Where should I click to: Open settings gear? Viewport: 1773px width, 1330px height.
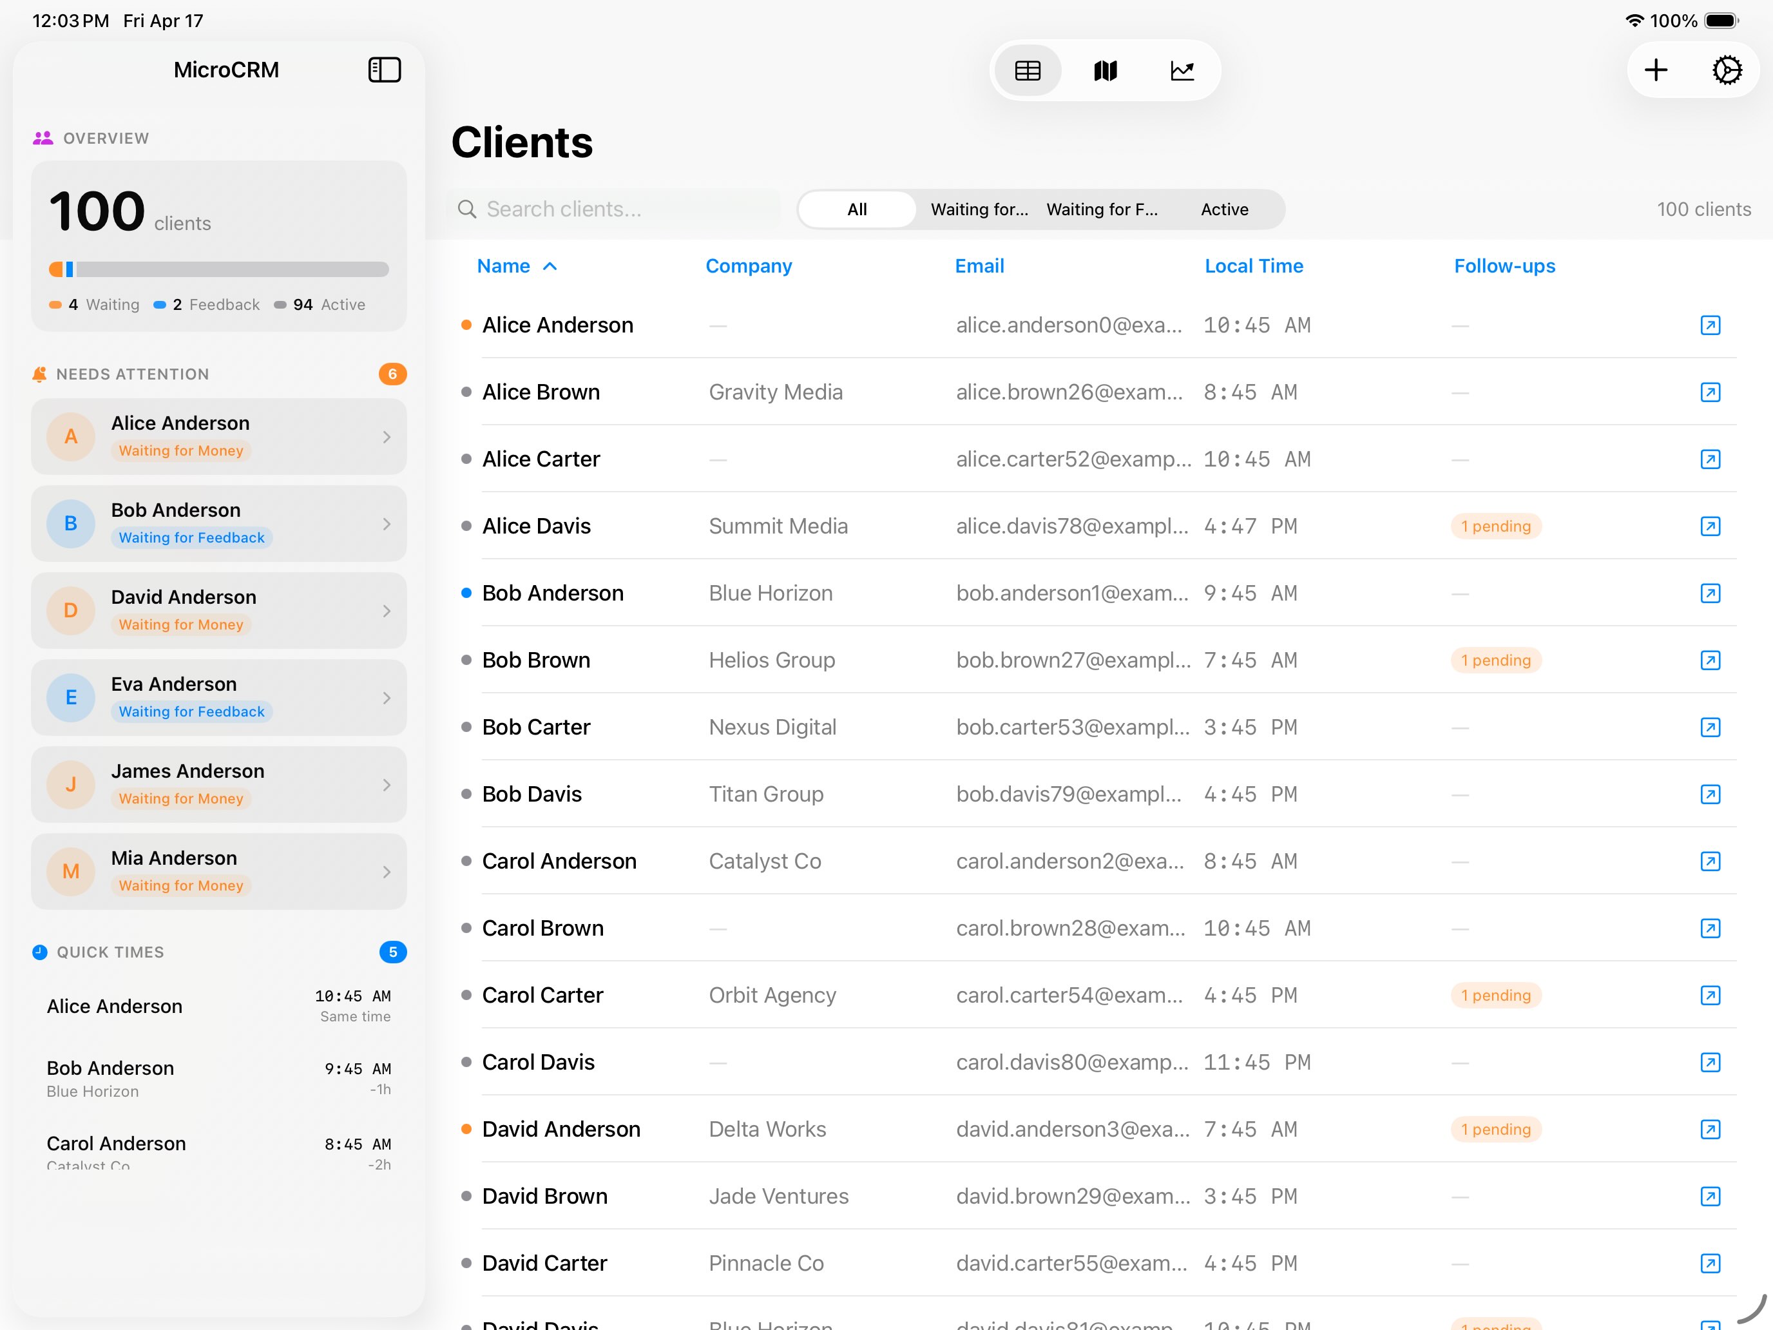tap(1727, 70)
